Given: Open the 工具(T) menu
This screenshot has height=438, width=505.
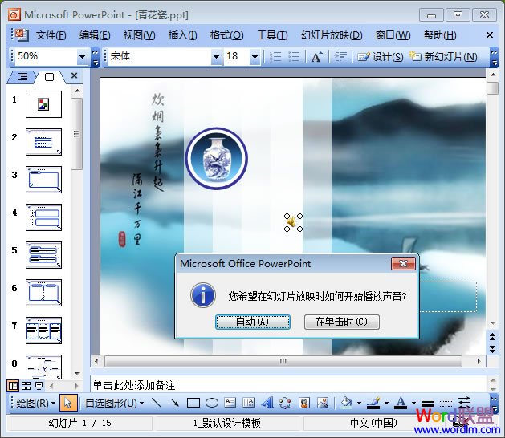Looking at the screenshot, I should coord(272,35).
